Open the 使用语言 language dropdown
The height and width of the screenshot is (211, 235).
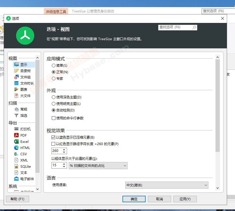pyautogui.click(x=166, y=185)
